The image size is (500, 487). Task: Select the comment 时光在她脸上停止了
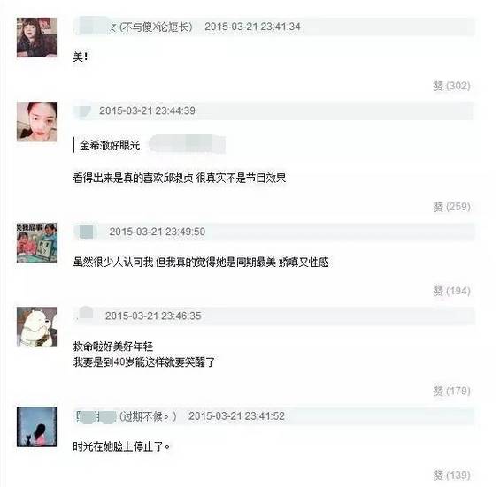121,446
